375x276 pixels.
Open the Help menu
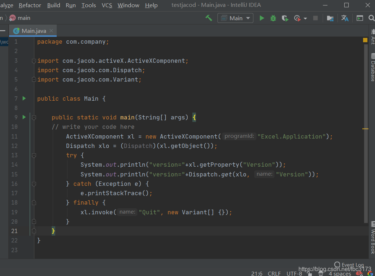coord(151,5)
